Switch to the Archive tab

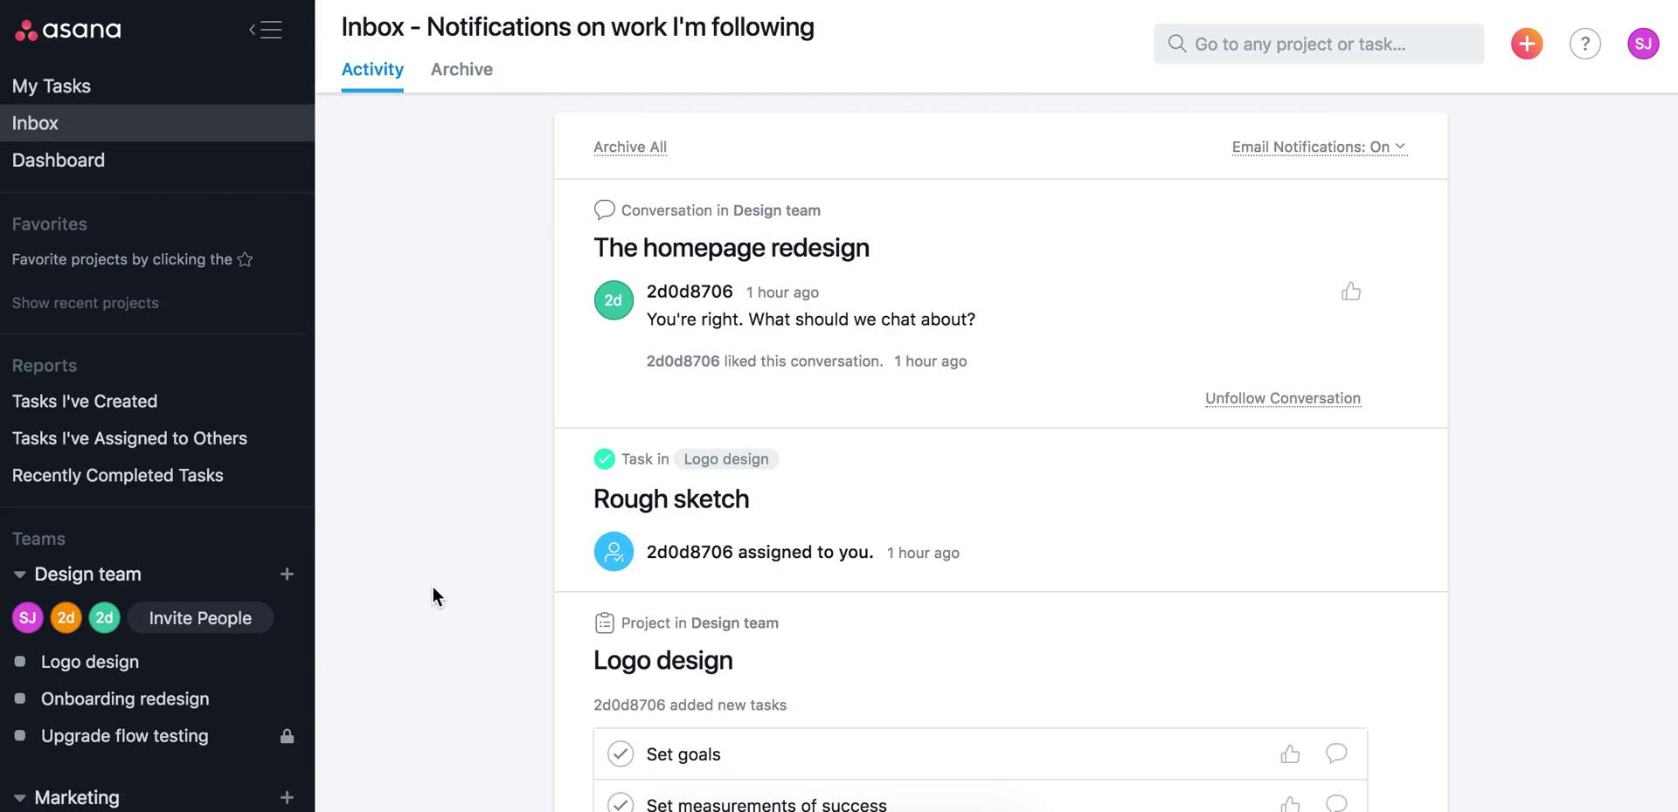[461, 70]
